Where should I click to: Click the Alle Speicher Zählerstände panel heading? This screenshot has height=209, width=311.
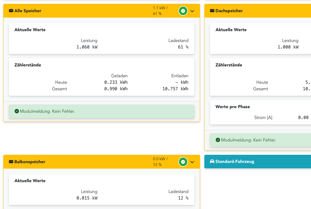point(28,65)
